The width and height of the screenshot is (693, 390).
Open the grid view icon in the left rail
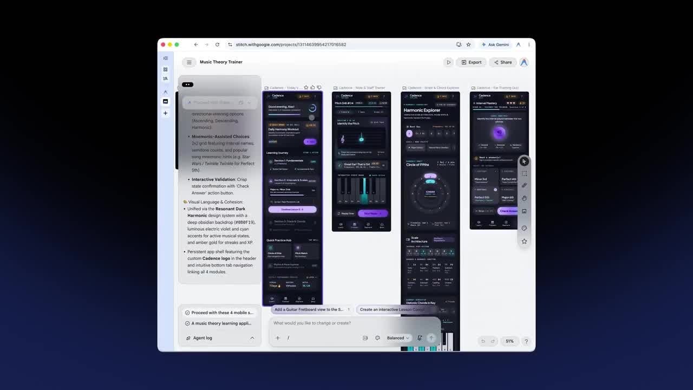coord(166,69)
